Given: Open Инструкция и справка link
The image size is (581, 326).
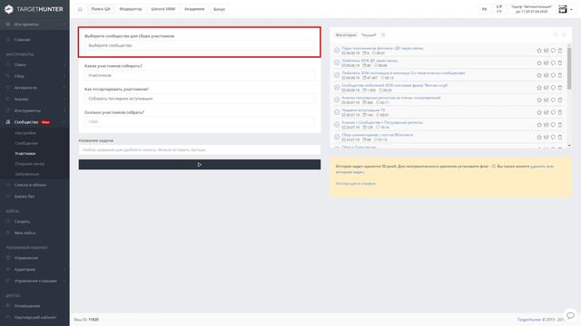Looking at the screenshot, I should click(x=356, y=183).
